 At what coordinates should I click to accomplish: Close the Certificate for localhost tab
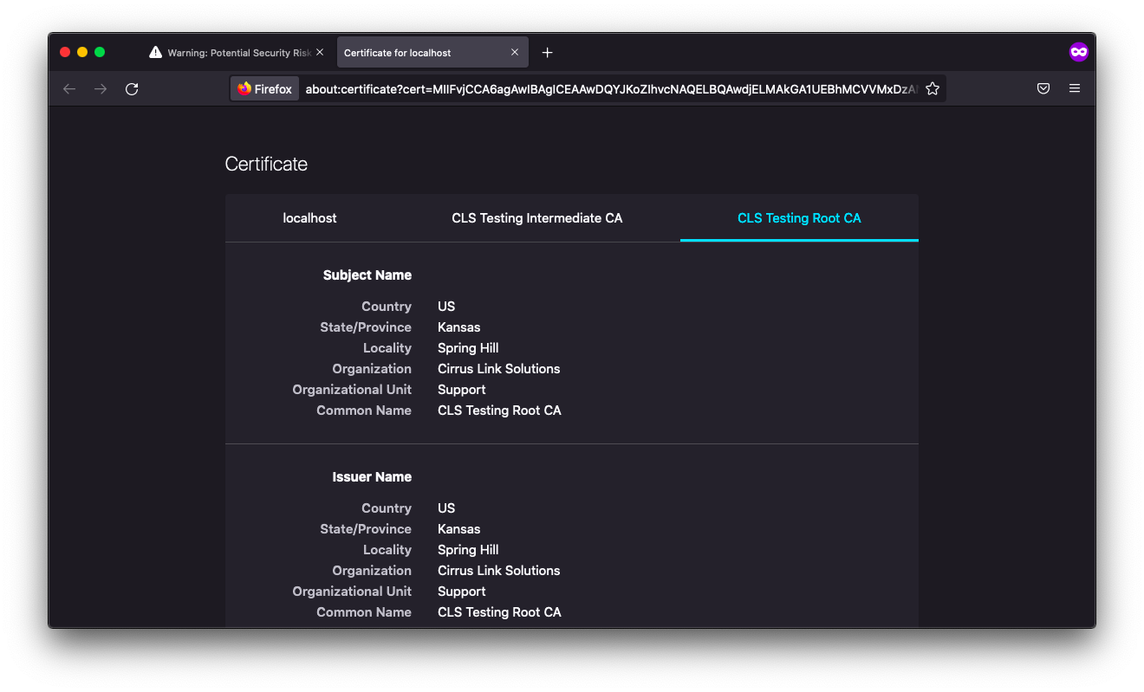pos(515,53)
